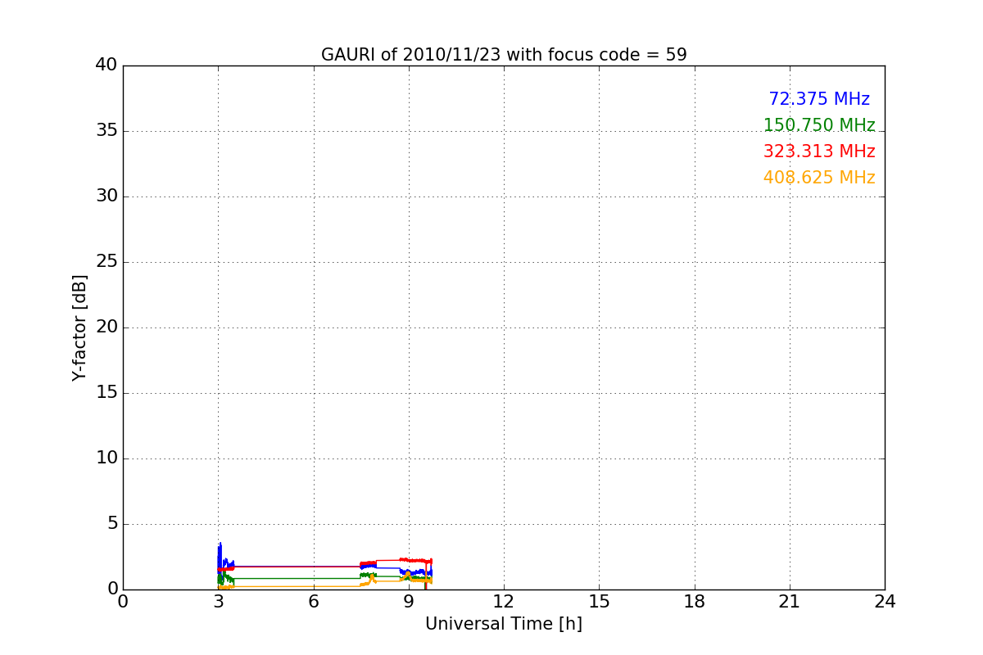
Task: Click the x-axis tick label 24
Action: (885, 602)
